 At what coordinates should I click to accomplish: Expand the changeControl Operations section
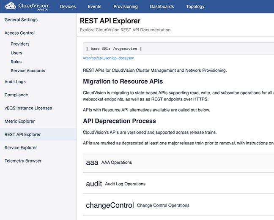178,205
